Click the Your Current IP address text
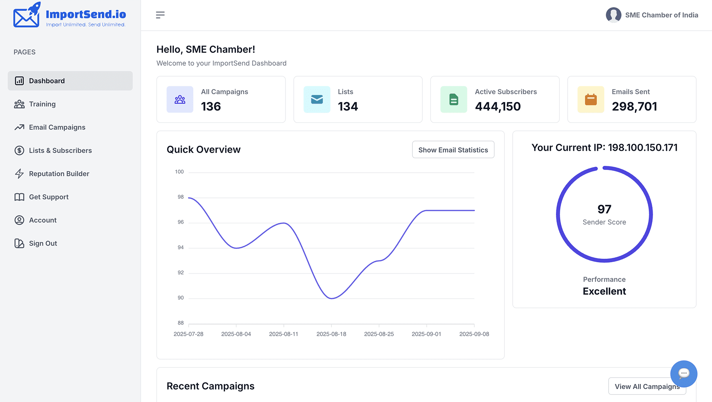This screenshot has height=402, width=712. (604, 148)
